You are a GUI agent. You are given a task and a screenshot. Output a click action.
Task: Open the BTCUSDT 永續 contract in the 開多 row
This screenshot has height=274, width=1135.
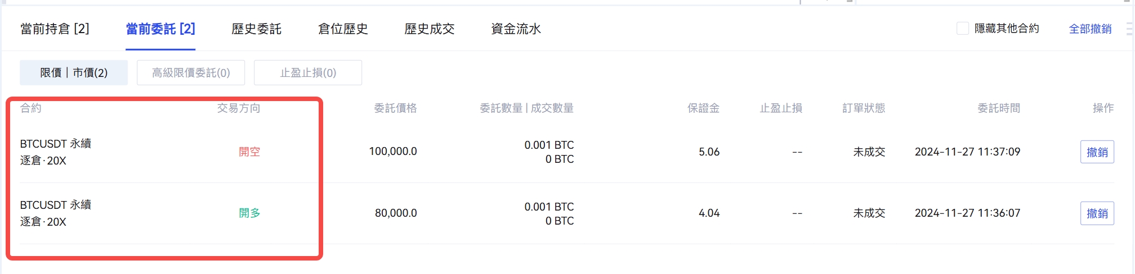tap(55, 205)
